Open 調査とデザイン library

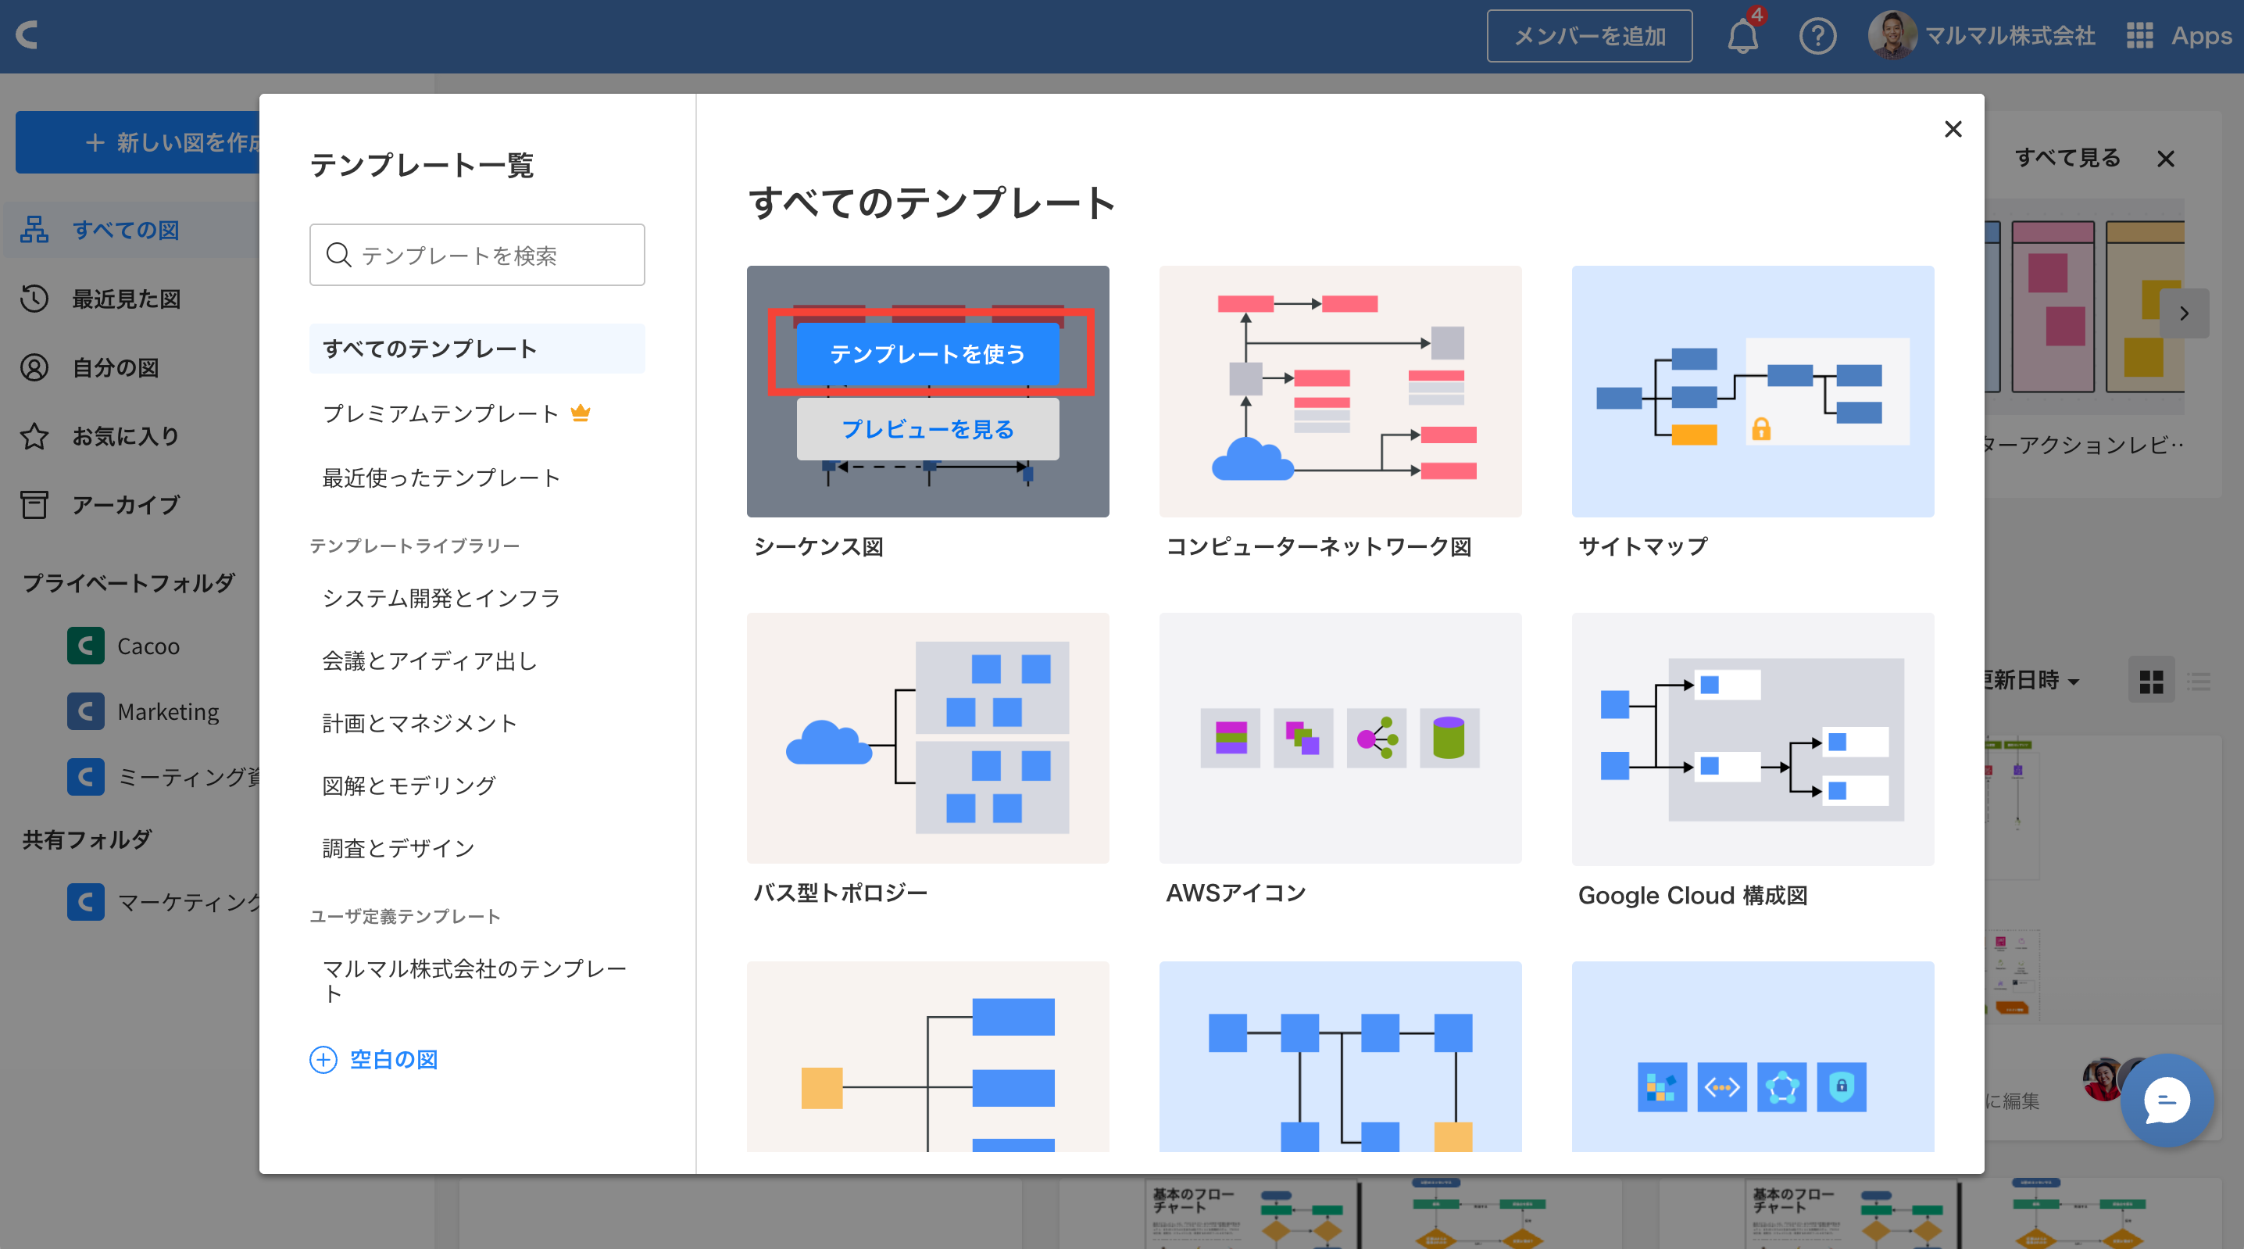tap(398, 848)
